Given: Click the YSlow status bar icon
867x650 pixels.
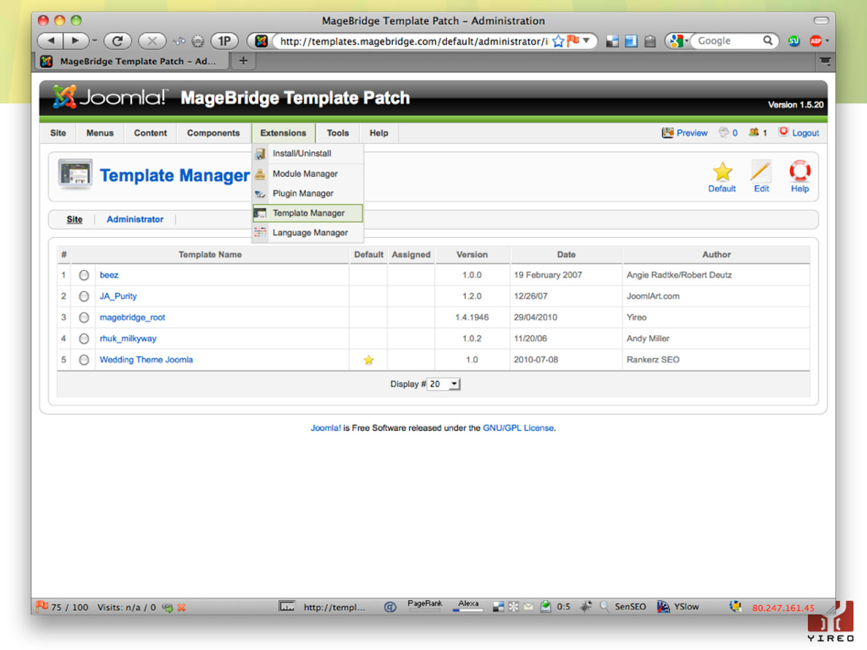Looking at the screenshot, I should pyautogui.click(x=663, y=607).
